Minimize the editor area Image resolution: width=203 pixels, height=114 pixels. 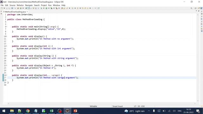click(x=196, y=11)
